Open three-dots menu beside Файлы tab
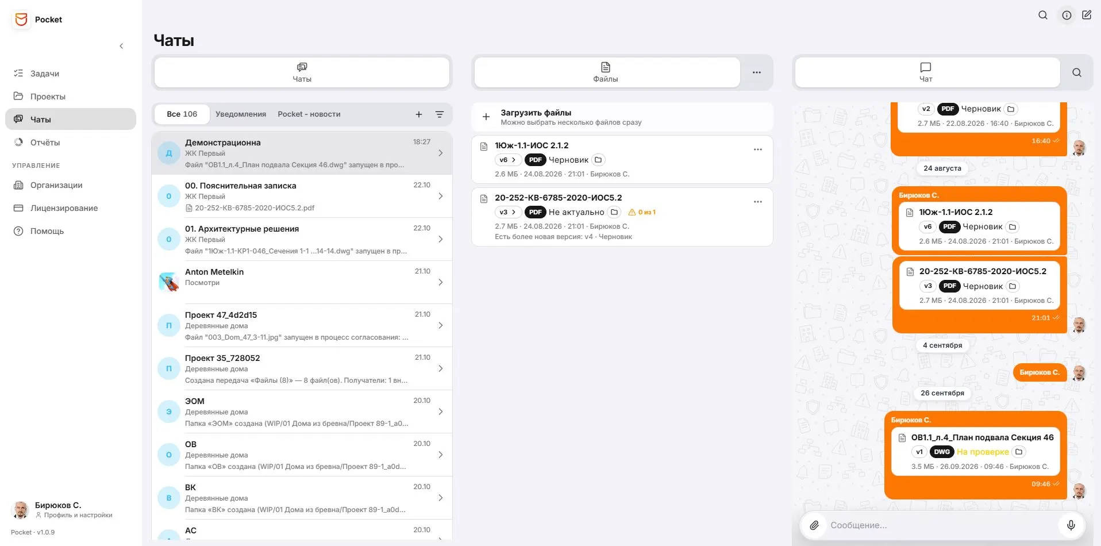The height and width of the screenshot is (546, 1101). coord(757,72)
